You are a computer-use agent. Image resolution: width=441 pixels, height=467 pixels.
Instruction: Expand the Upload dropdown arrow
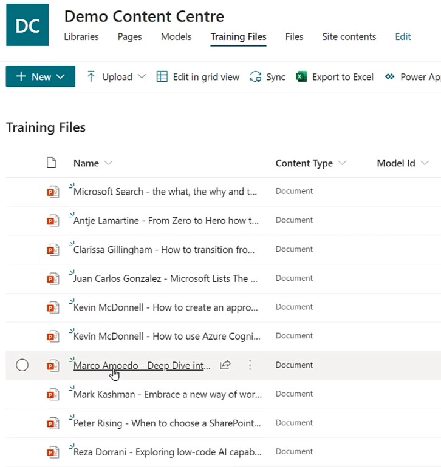click(x=142, y=77)
